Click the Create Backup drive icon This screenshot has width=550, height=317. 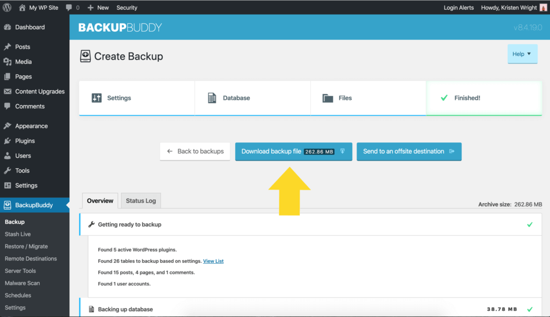(85, 56)
